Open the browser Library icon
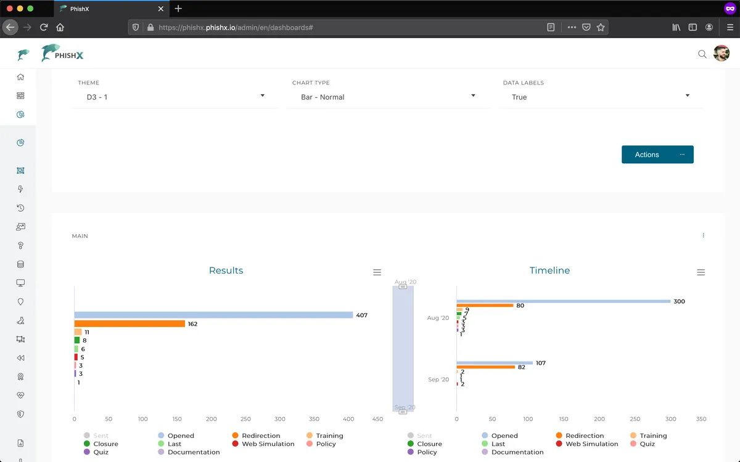 pos(676,27)
